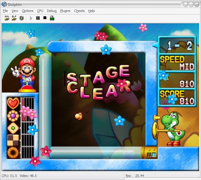Click the FB framebuffer toolbar icon
The height and width of the screenshot is (180, 201).
pyautogui.click(x=52, y=18)
